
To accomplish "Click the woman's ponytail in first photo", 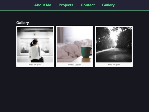I will [32, 44].
